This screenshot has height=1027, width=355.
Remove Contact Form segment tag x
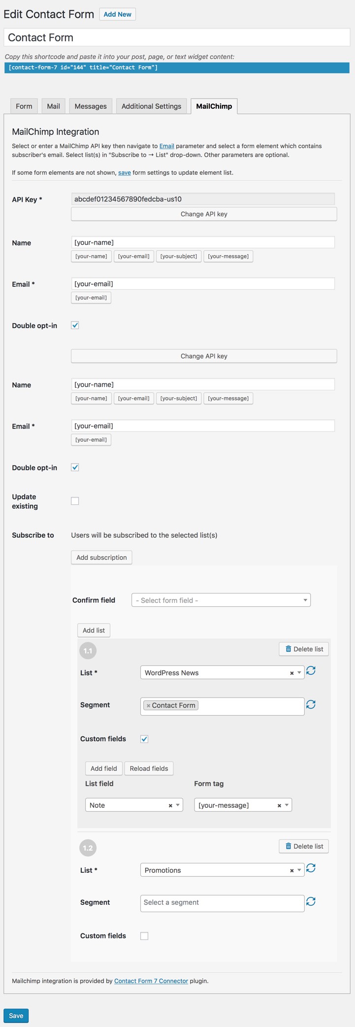pos(148,706)
